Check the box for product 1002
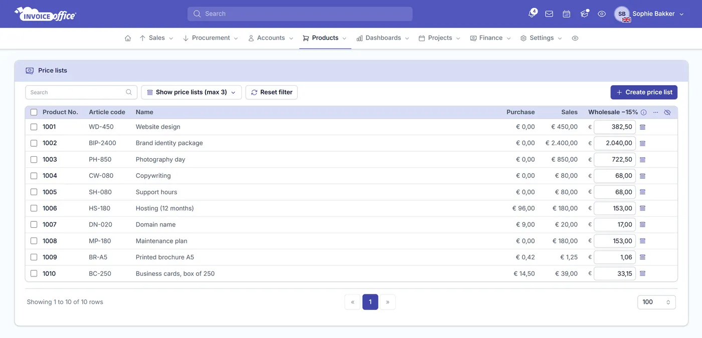Viewport: 702px width, 338px height. coord(34,143)
